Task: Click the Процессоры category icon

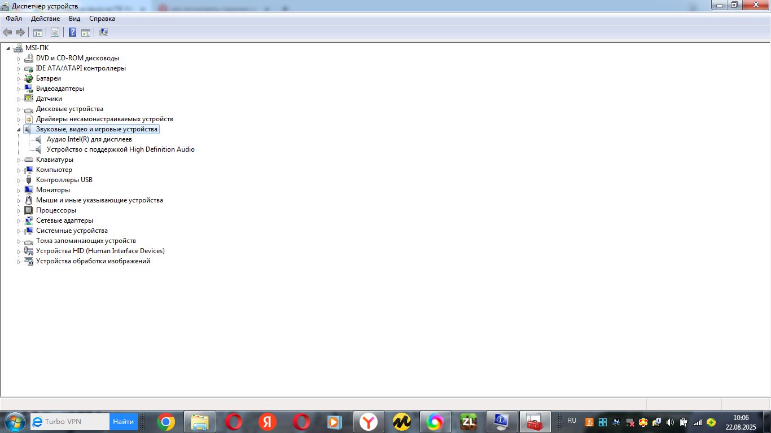Action: click(29, 210)
